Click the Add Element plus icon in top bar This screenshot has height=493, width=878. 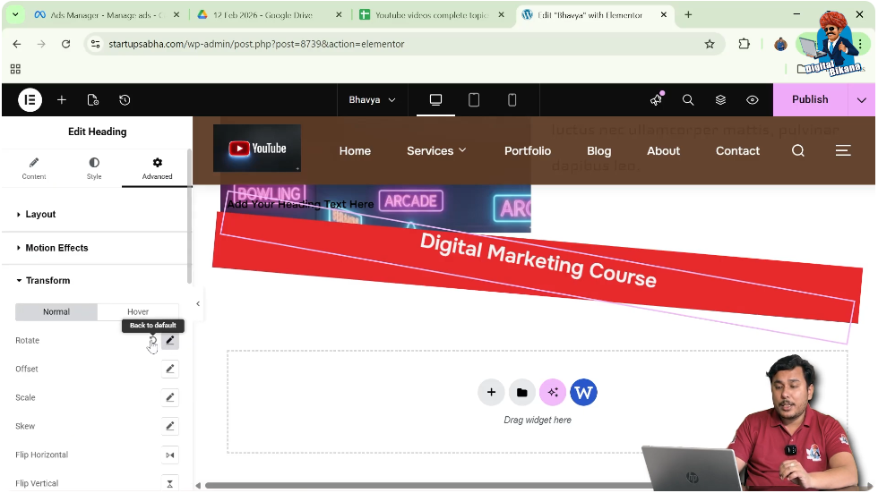tap(62, 100)
